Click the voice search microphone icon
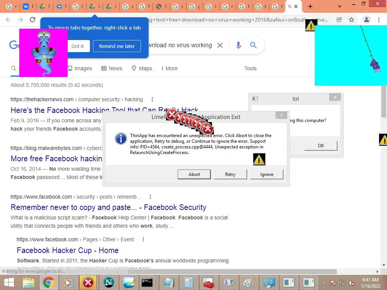Viewport: 387px width, 290px height. pyautogui.click(x=238, y=45)
